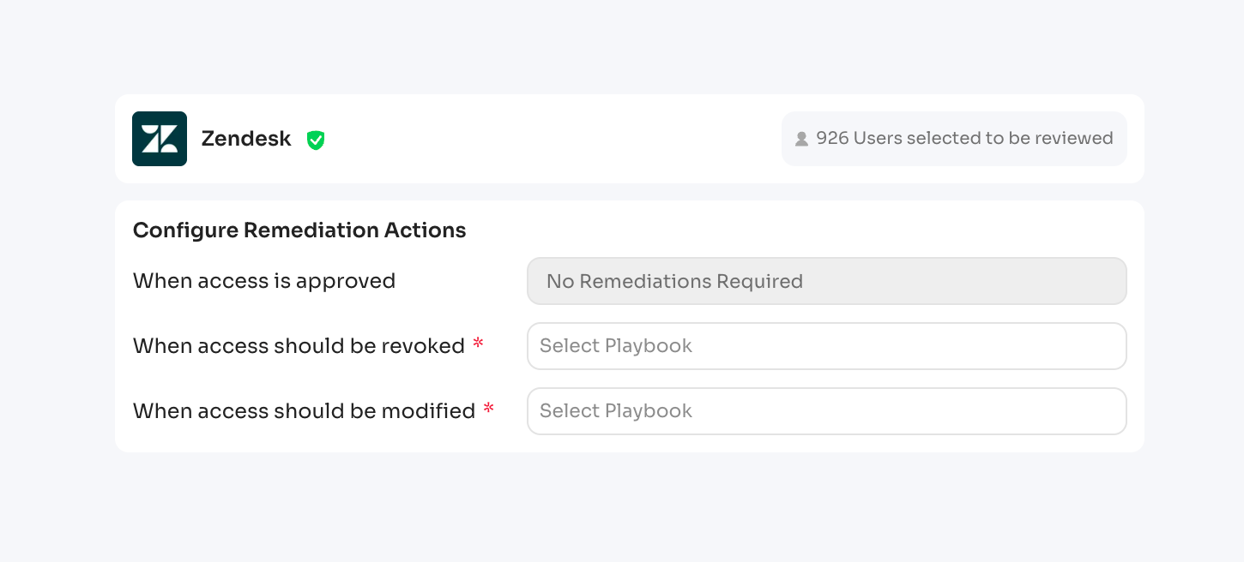Click the Configure Remediation Actions heading
This screenshot has height=562, width=1244.
click(x=299, y=230)
